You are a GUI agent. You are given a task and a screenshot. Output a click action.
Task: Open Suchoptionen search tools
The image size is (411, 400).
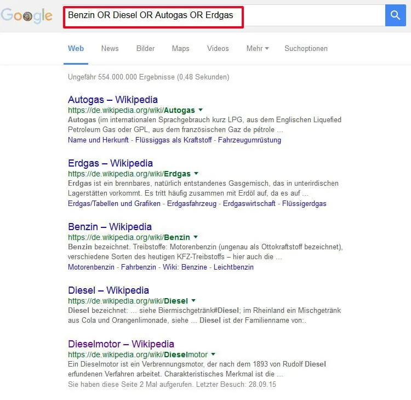pyautogui.click(x=306, y=49)
